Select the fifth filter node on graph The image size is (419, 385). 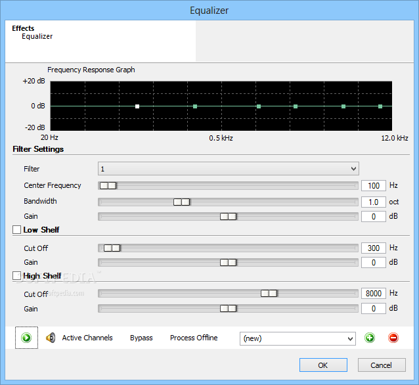click(x=343, y=106)
